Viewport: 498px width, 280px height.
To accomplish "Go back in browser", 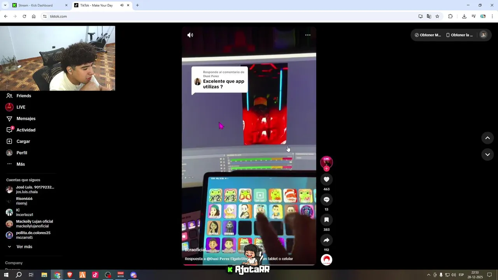I will (x=5, y=16).
